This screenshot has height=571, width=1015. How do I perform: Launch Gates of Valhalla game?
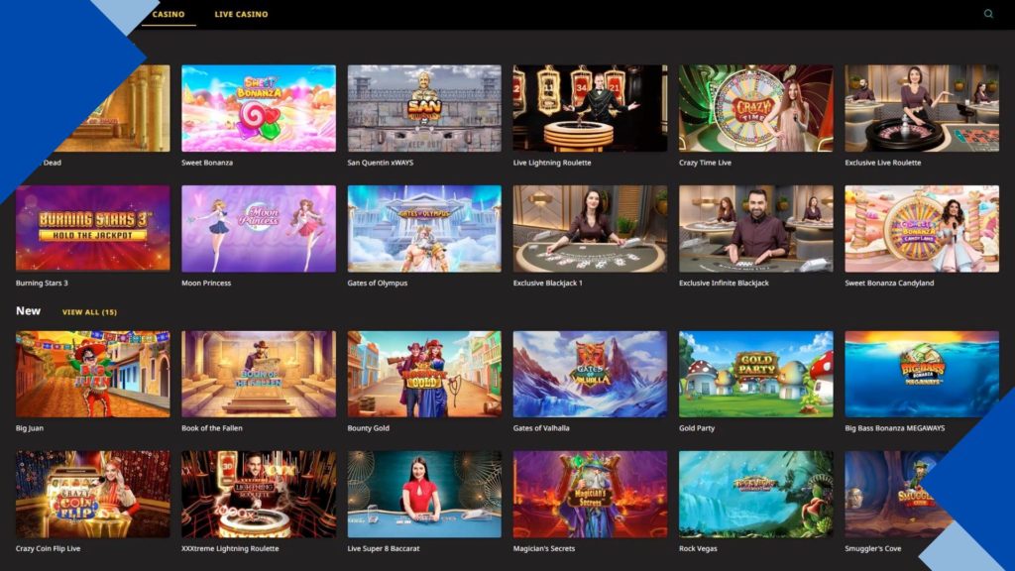tap(590, 374)
